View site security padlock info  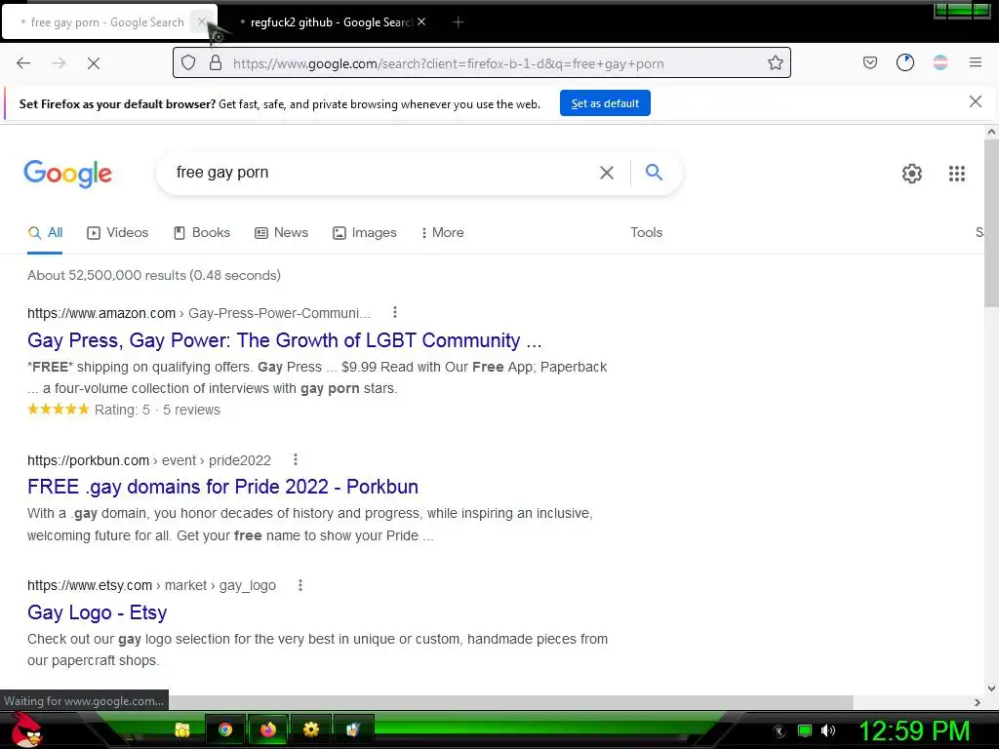click(216, 62)
